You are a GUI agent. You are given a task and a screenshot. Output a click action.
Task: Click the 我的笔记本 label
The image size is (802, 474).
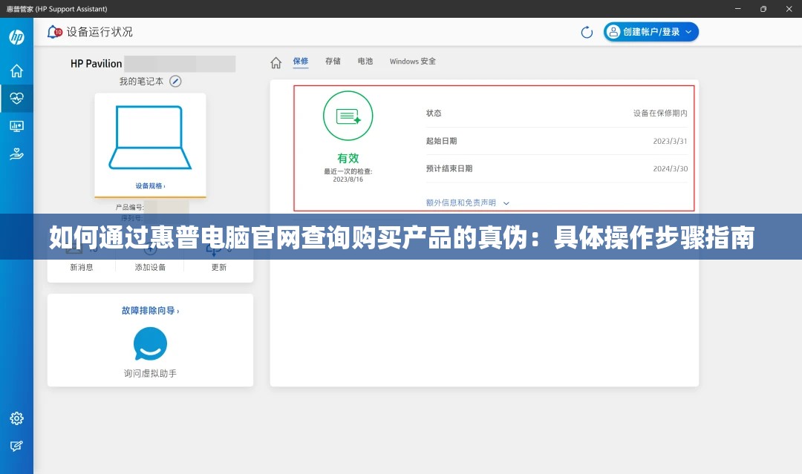(x=141, y=81)
